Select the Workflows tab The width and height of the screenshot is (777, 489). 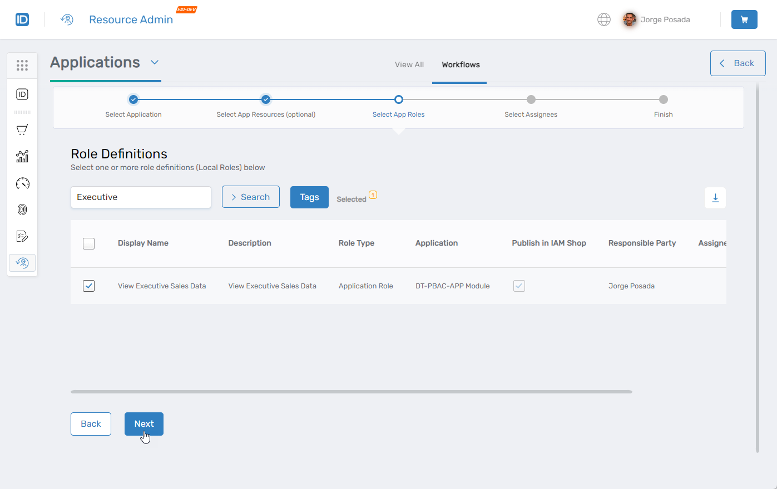pos(461,64)
